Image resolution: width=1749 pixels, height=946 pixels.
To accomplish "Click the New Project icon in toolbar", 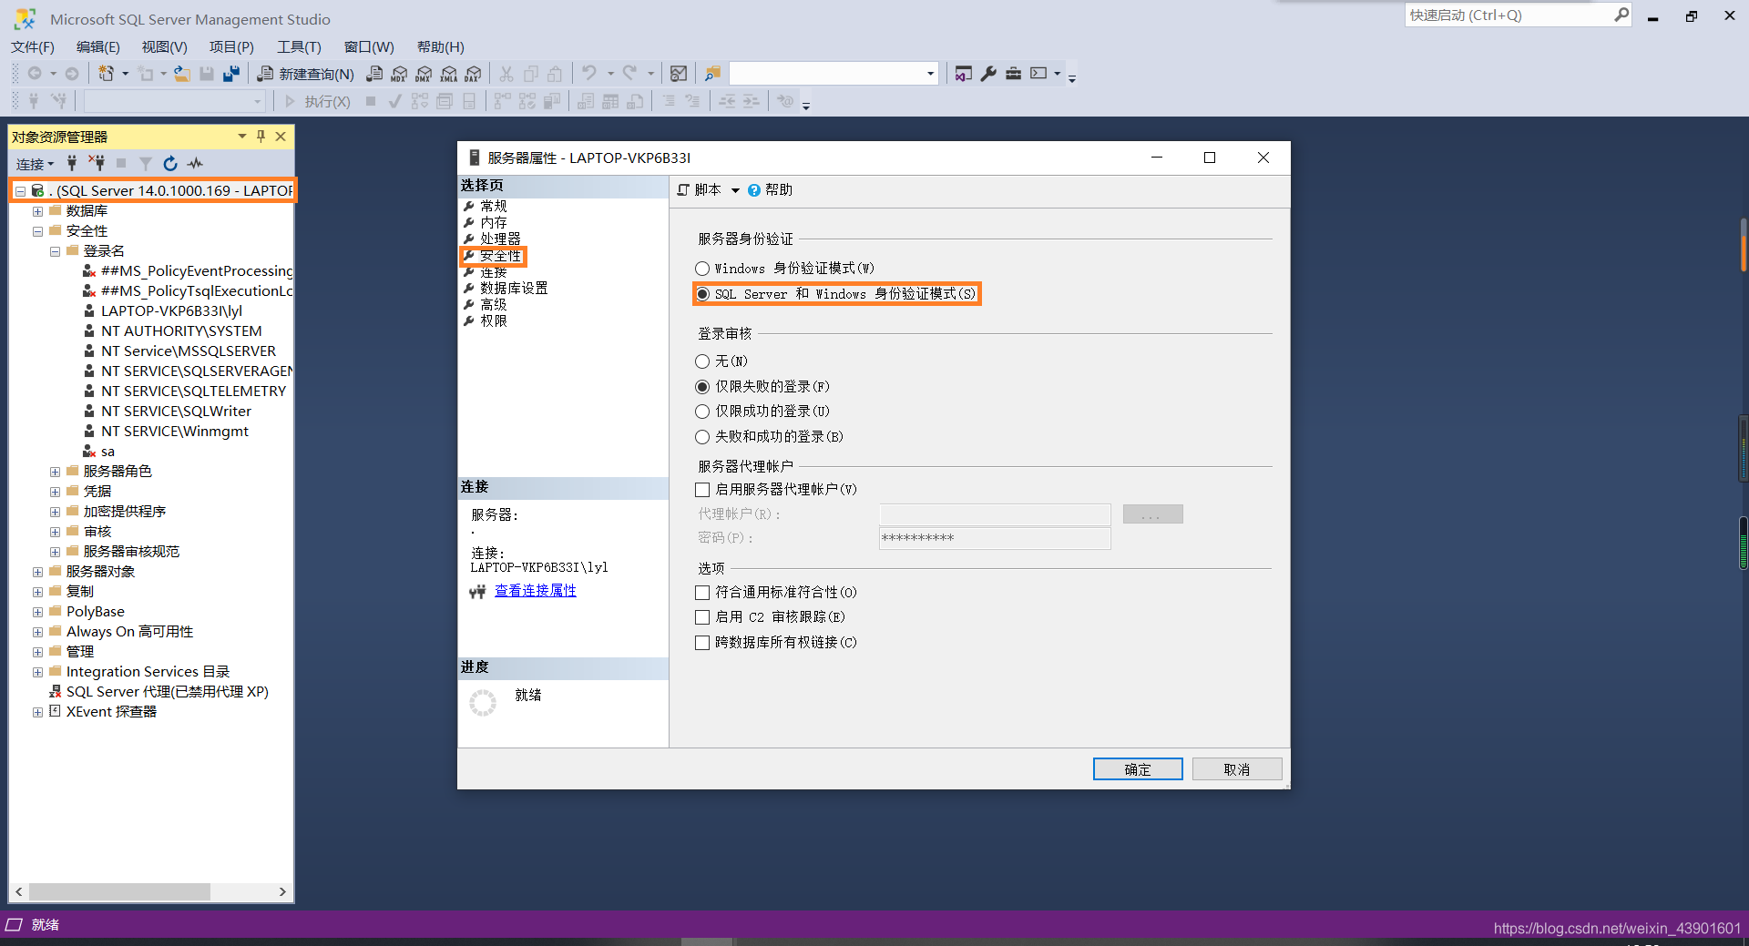I will point(107,74).
